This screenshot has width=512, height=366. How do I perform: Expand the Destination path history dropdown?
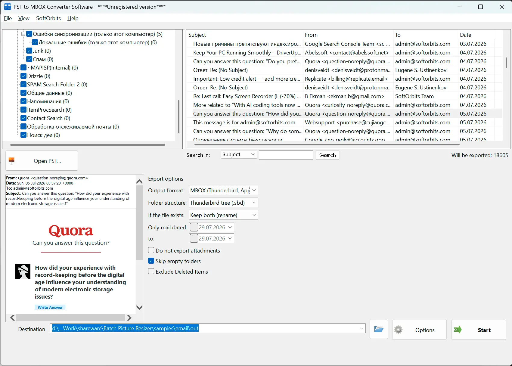click(x=362, y=328)
